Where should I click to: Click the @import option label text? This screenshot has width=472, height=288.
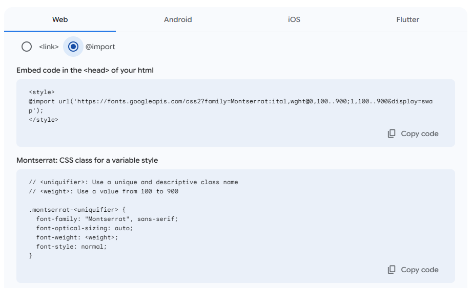[100, 47]
